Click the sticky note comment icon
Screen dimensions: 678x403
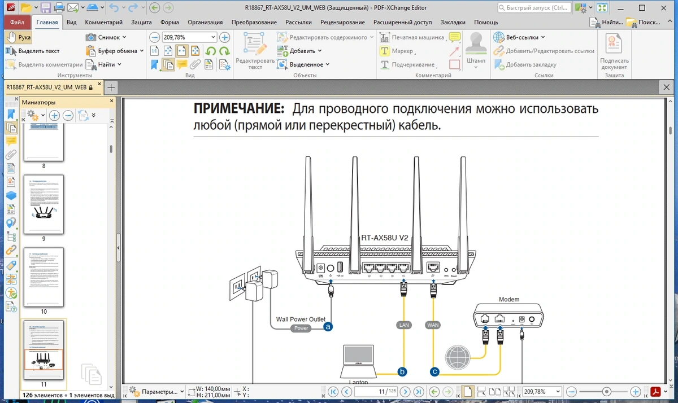click(454, 37)
